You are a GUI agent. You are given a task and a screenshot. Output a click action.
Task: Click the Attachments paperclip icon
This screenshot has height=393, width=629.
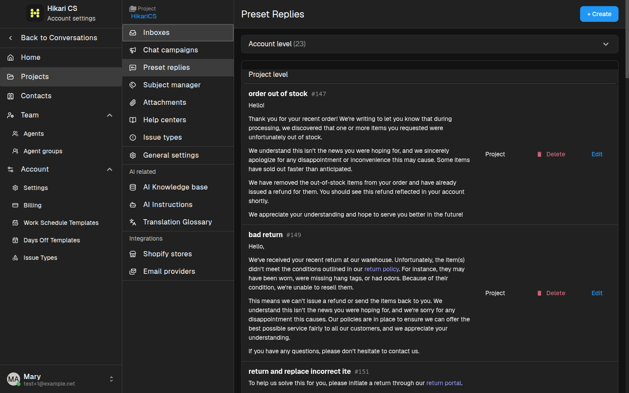pos(133,103)
